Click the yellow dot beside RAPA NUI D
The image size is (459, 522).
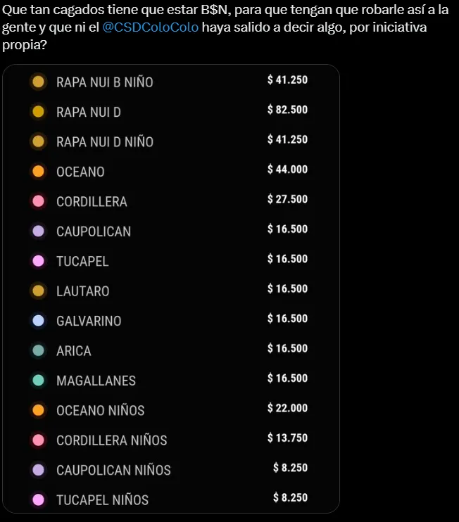(39, 112)
